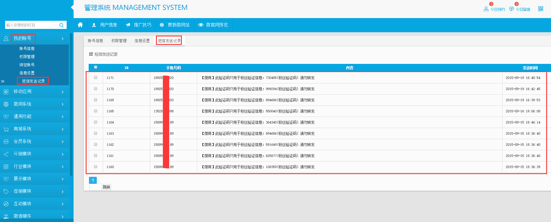
Task: Open the 账号信息 tab
Action: [95, 41]
